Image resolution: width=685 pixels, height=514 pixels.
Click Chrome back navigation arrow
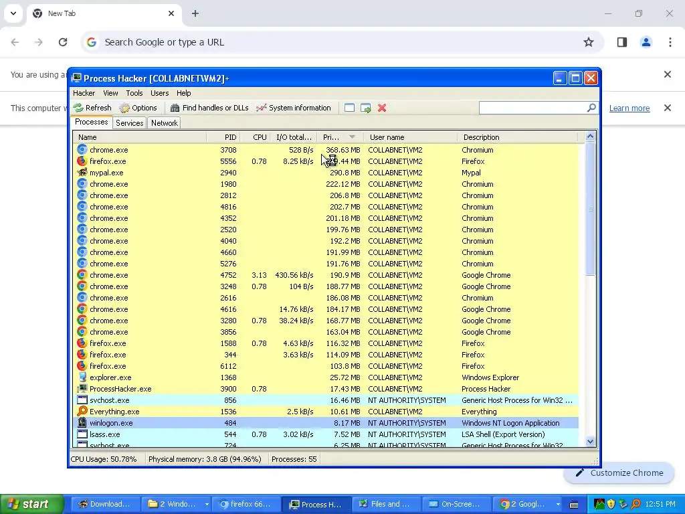pos(15,42)
